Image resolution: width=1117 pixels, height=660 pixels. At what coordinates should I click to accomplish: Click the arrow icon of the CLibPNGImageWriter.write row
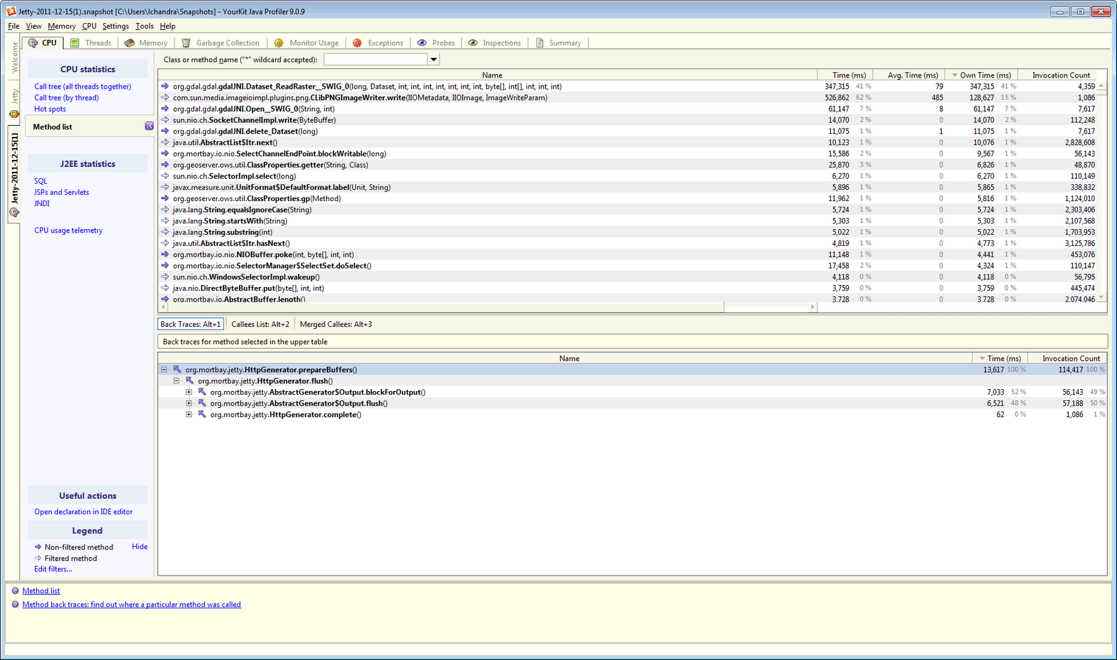[x=165, y=98]
